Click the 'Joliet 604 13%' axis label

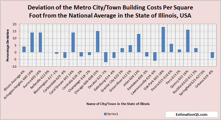pos(131,78)
